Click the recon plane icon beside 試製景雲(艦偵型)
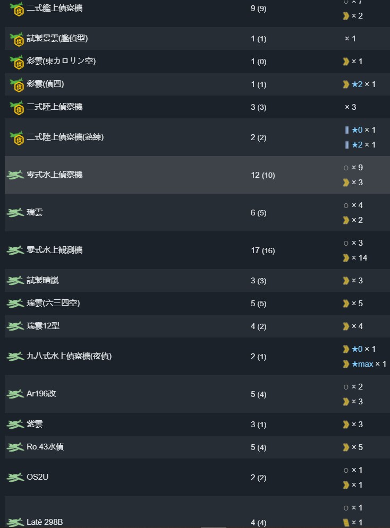Image resolution: width=390 pixels, height=528 pixels. (x=17, y=39)
